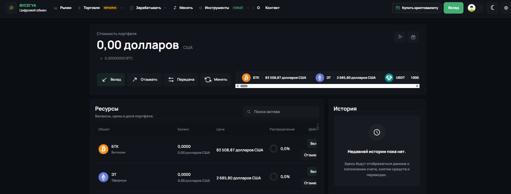
Task: Click the ticker scrollbar right arrow
Action: (417, 86)
